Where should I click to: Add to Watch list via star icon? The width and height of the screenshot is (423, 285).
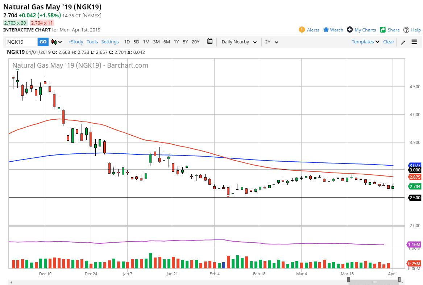coord(326,30)
